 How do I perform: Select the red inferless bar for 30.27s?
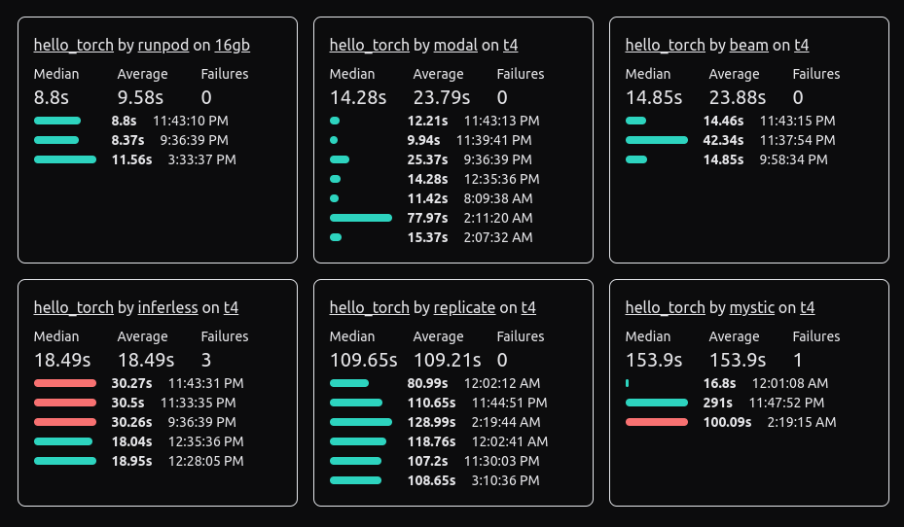(65, 383)
